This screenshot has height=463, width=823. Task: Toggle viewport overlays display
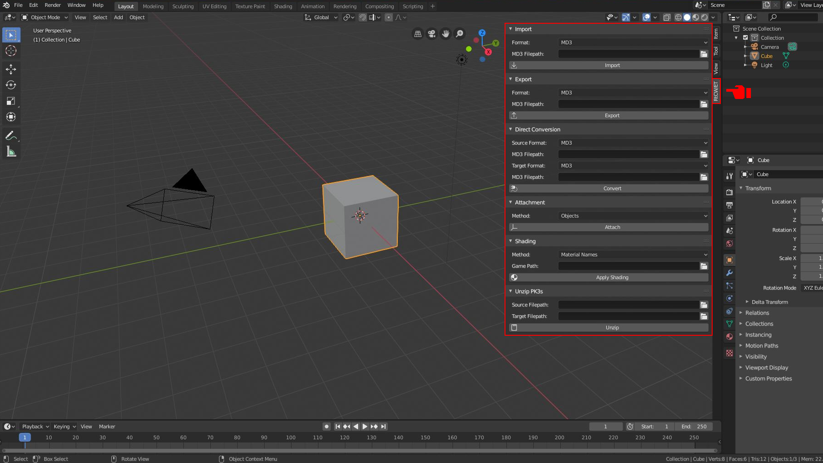(x=646, y=17)
